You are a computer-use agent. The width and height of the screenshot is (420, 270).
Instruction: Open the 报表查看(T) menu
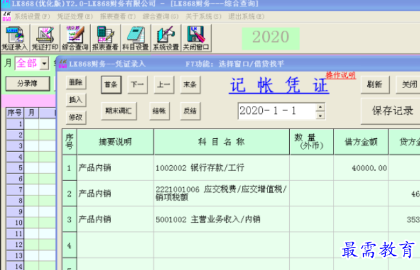[118, 17]
